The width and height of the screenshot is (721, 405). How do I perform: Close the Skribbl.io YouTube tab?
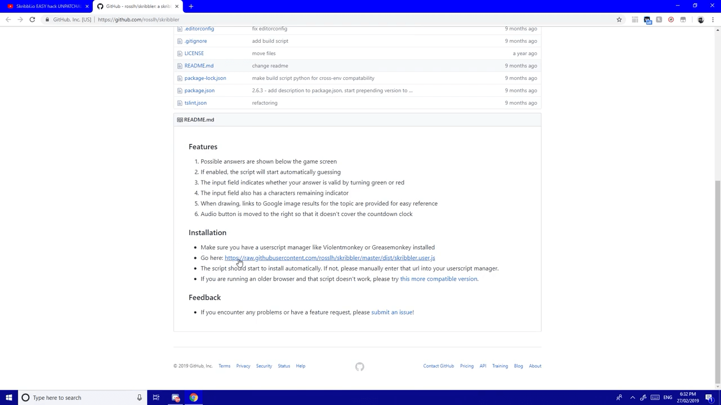[x=87, y=6]
